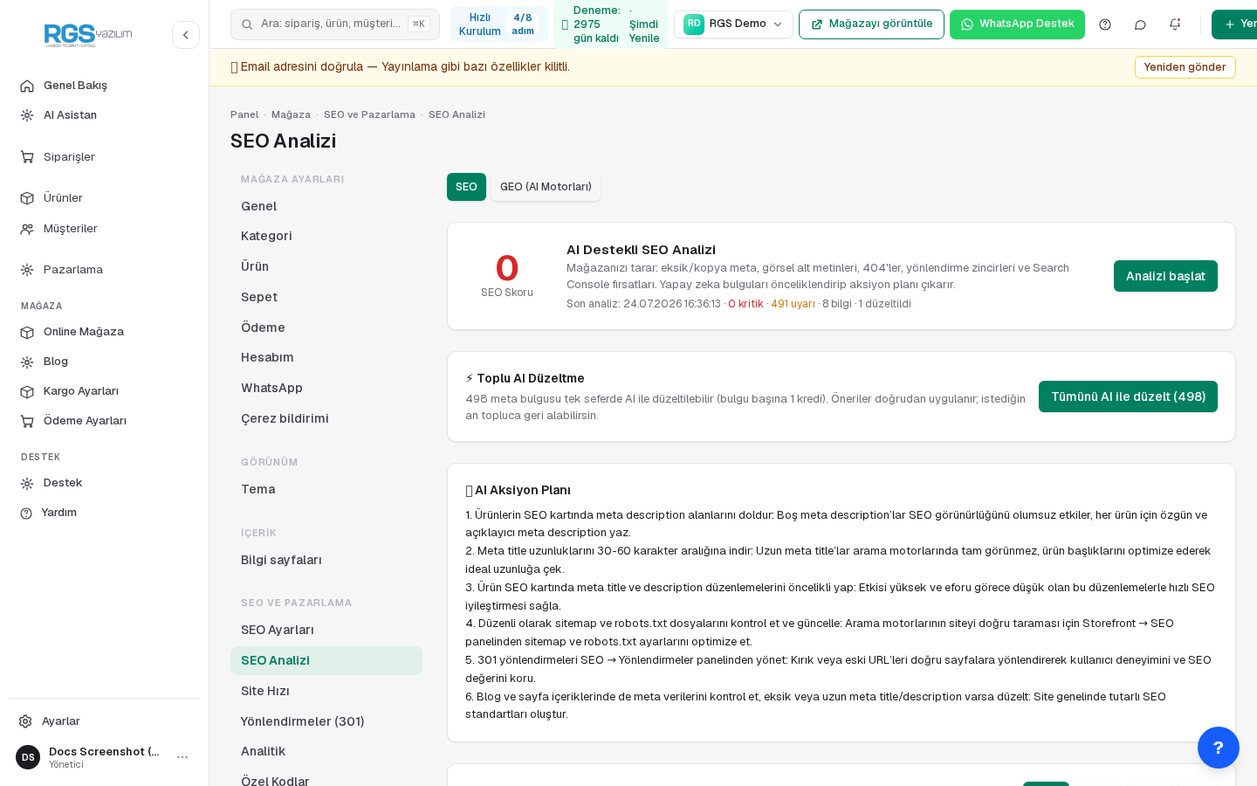Open the help circle icon in top bar

[1105, 24]
